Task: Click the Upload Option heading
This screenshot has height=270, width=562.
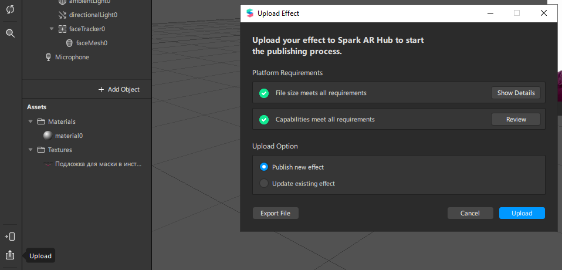Action: (x=275, y=146)
